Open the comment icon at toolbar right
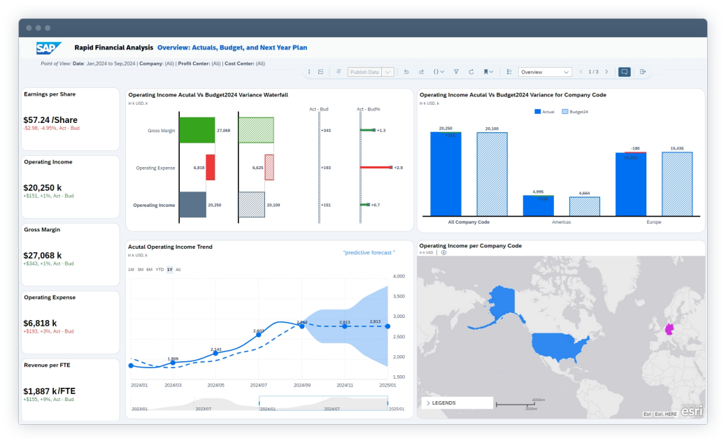 coord(623,71)
